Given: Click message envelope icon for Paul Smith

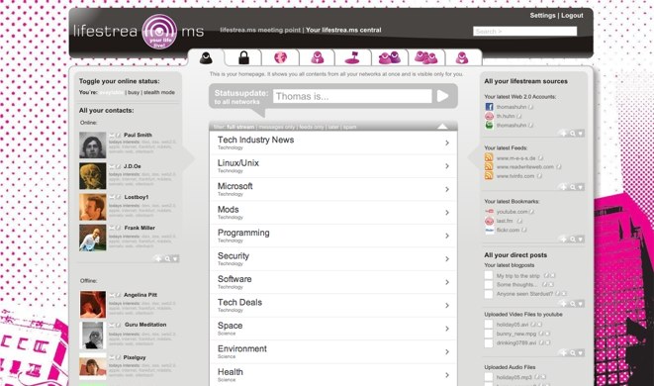Looking at the screenshot, I should coord(112,136).
